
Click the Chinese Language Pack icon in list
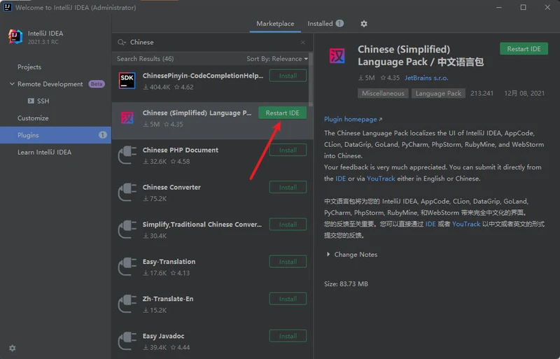[x=127, y=118]
